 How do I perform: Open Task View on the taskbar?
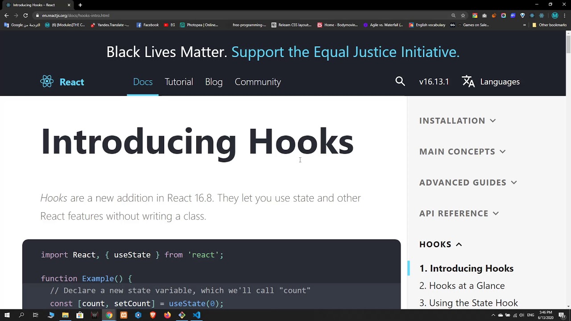pyautogui.click(x=36, y=315)
